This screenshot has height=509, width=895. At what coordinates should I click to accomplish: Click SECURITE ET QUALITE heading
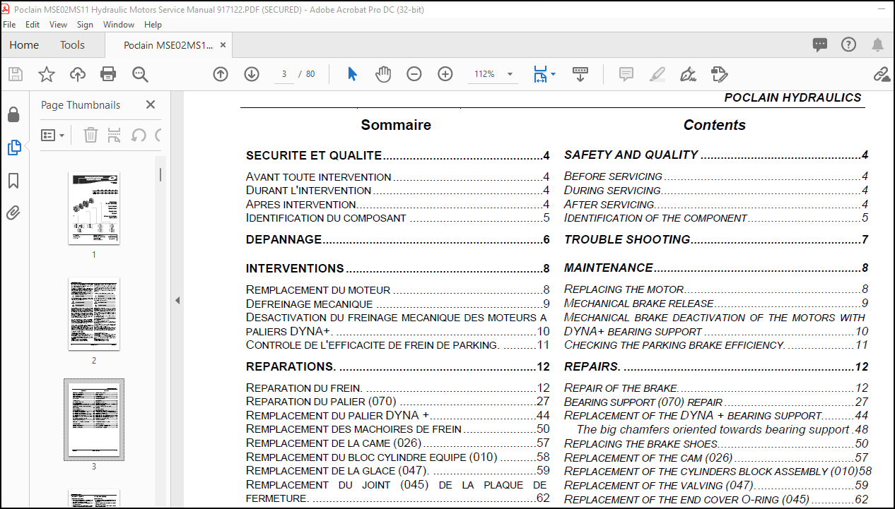314,155
